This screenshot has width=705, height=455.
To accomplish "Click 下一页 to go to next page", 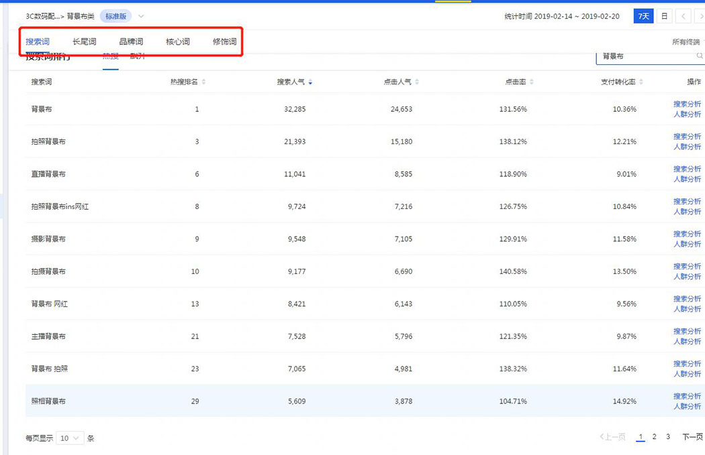I will point(692,436).
